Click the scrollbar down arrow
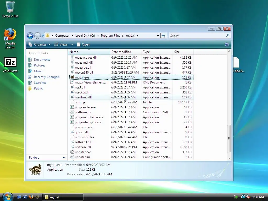 coord(229,158)
